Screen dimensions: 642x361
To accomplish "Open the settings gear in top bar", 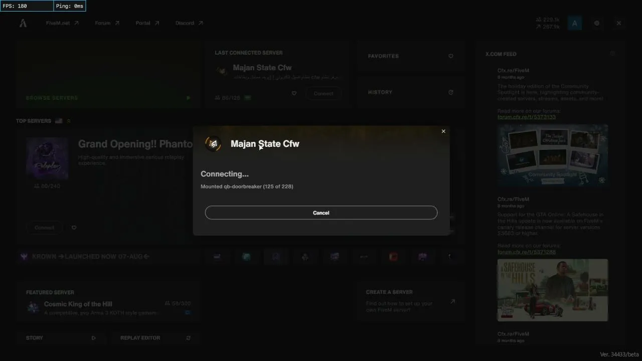I will coord(597,23).
